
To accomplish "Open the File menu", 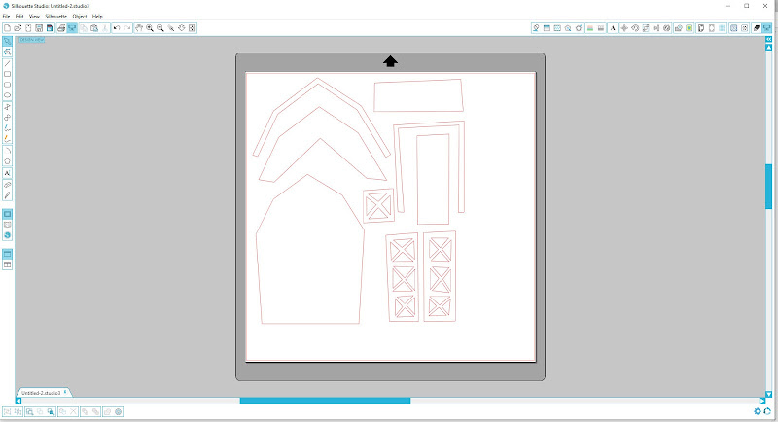I will pyautogui.click(x=7, y=17).
